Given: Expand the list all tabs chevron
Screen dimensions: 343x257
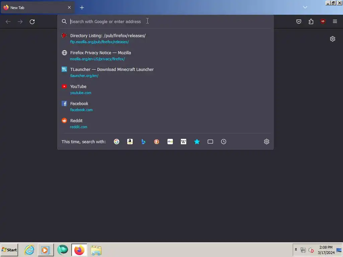Looking at the screenshot, I should [x=305, y=7].
